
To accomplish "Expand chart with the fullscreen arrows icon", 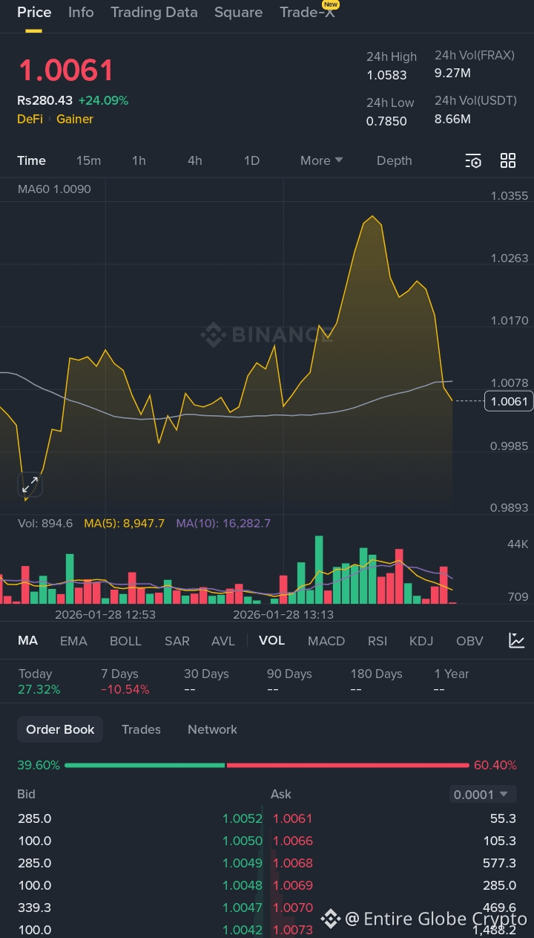I will 30,486.
